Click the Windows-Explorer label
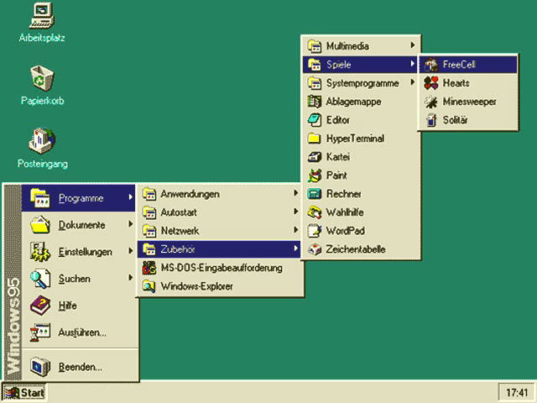Screen dimensions: 537x403 (197, 286)
